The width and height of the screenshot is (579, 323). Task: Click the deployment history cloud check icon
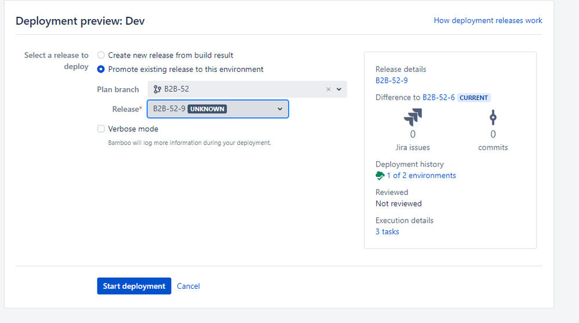tap(380, 176)
